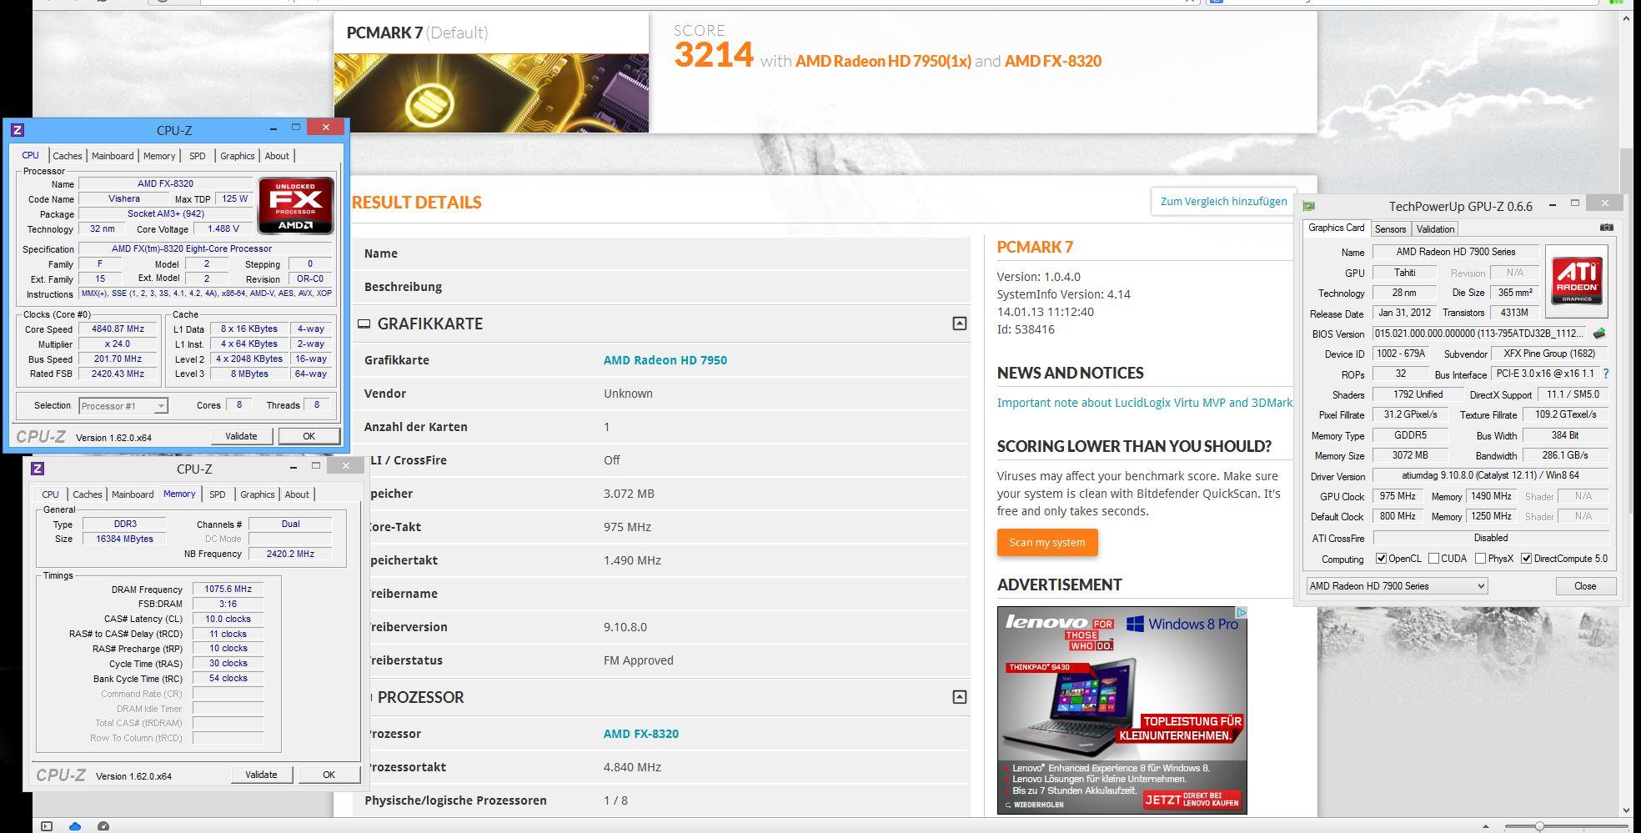Click AMD FX-8320 in the score header
This screenshot has width=1641, height=833.
click(1053, 61)
